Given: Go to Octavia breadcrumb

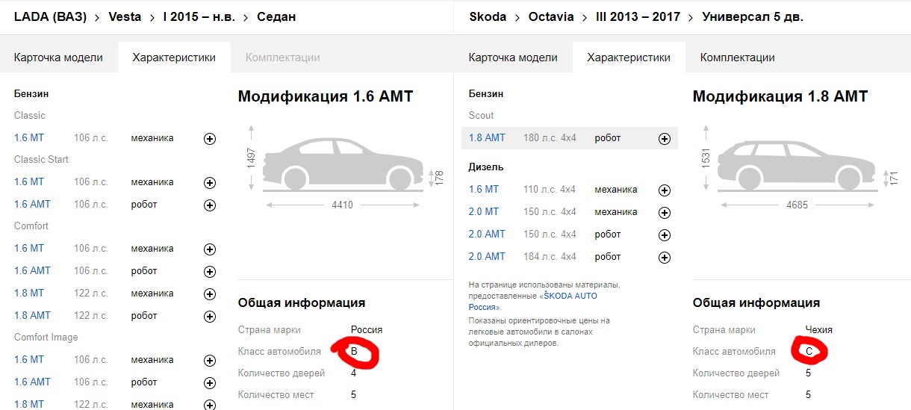Looking at the screenshot, I should [x=551, y=16].
